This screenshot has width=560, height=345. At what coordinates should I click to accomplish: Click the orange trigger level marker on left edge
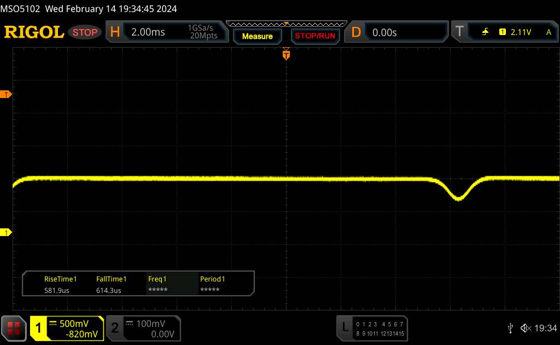tap(6, 94)
